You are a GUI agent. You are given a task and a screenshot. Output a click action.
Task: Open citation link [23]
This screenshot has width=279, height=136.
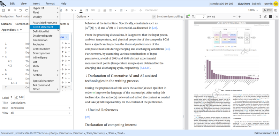point(167,49)
